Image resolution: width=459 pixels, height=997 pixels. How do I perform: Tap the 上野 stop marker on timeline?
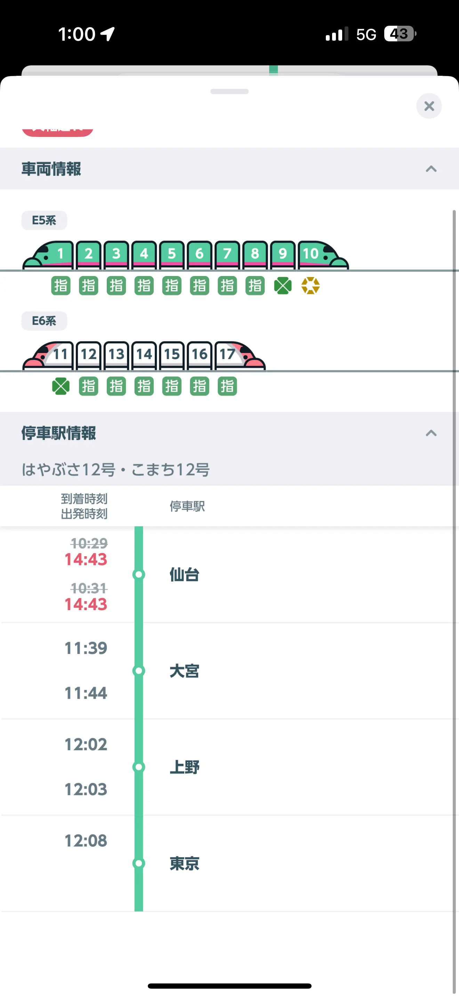click(x=138, y=767)
